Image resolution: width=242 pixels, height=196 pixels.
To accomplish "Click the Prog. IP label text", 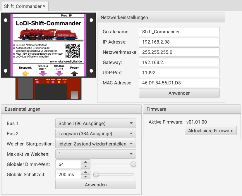I will [66, 15].
